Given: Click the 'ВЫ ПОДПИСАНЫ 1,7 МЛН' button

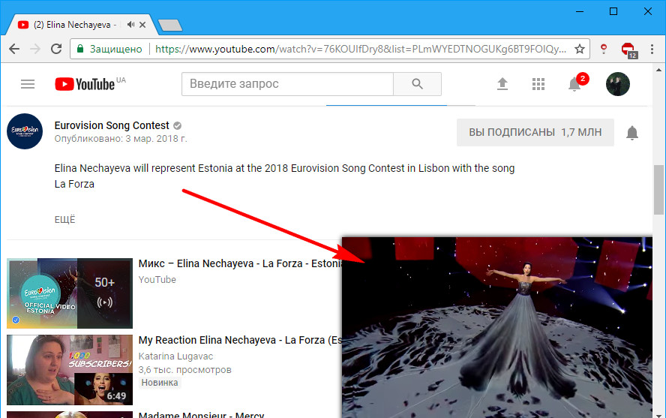Looking at the screenshot, I should (535, 133).
